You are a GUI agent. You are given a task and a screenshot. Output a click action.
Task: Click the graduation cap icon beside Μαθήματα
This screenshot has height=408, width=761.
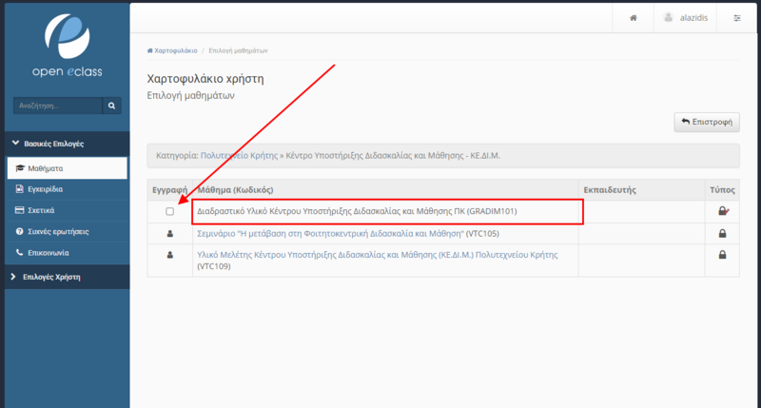20,168
